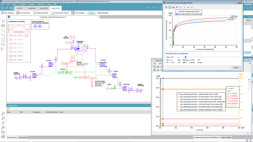This screenshot has height=142, width=253.
Task: Click the third zoom magnifier in left sidebar
Action: tap(3, 123)
